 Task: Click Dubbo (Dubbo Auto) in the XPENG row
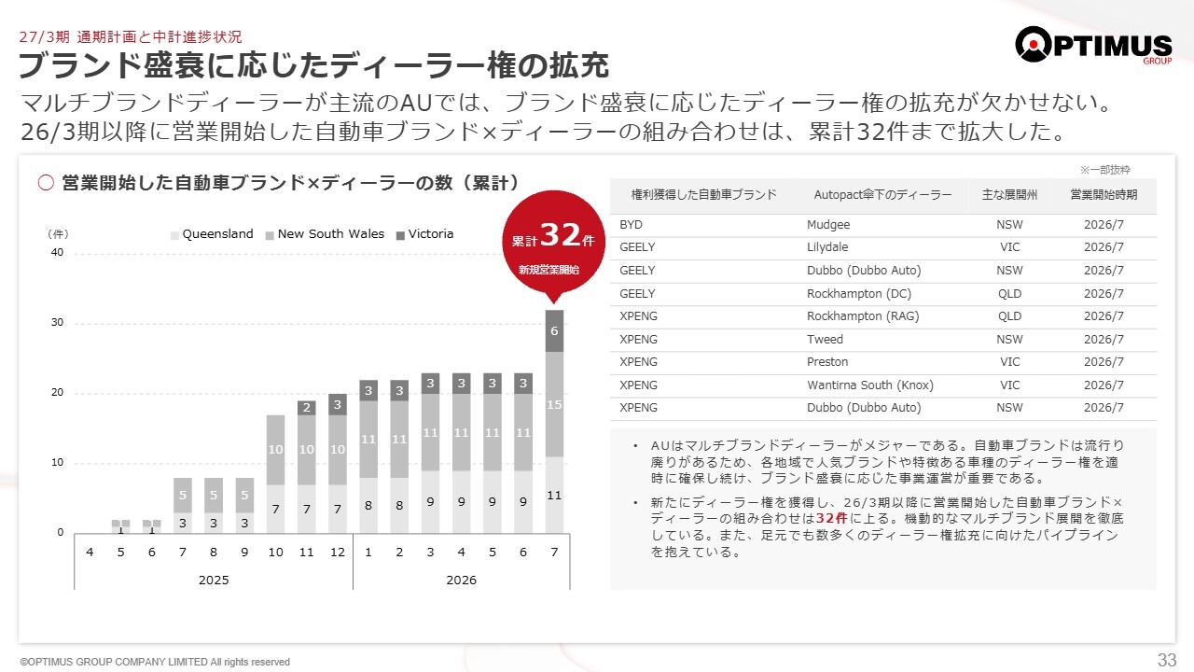pos(864,408)
